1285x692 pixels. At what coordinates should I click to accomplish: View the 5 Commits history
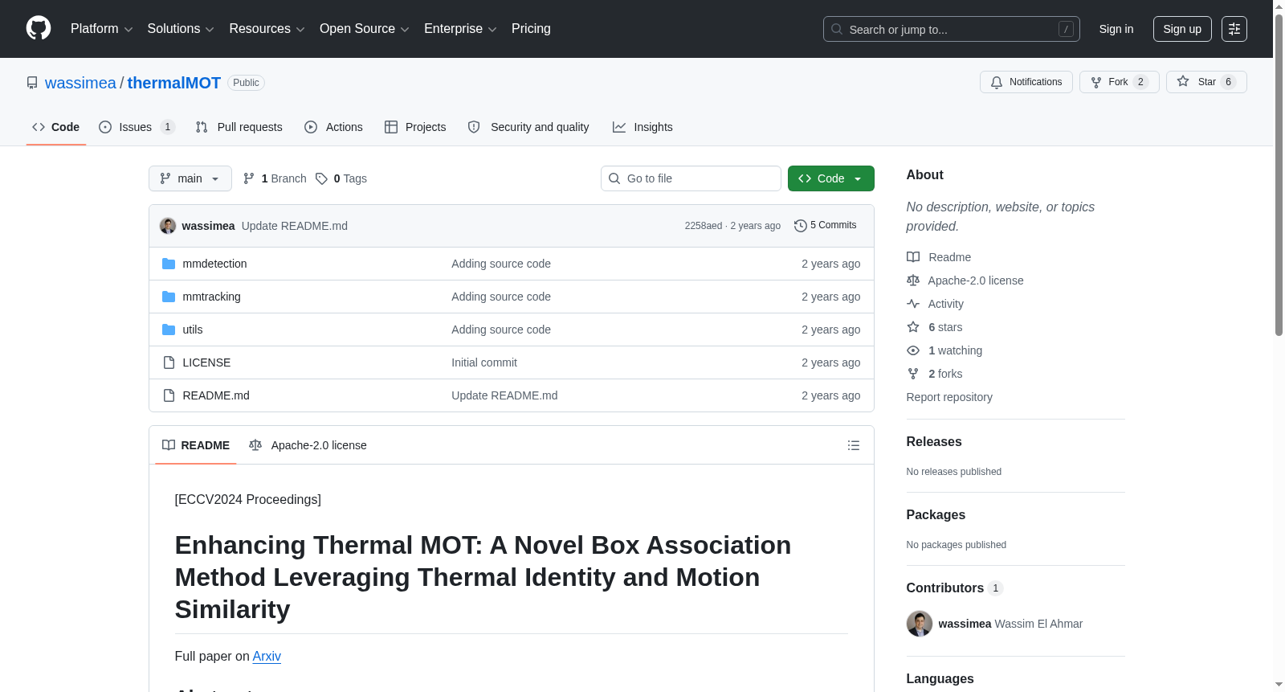[x=826, y=226]
